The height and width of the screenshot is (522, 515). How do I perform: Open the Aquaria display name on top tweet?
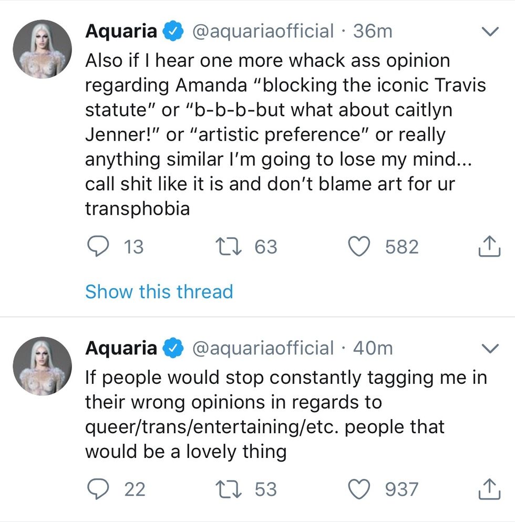121,32
